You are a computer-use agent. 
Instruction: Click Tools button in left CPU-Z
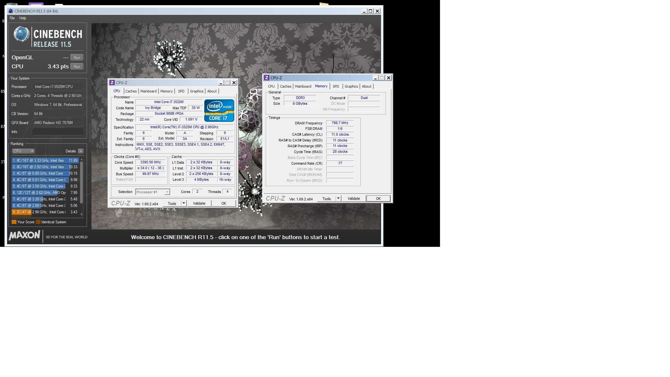click(x=172, y=203)
